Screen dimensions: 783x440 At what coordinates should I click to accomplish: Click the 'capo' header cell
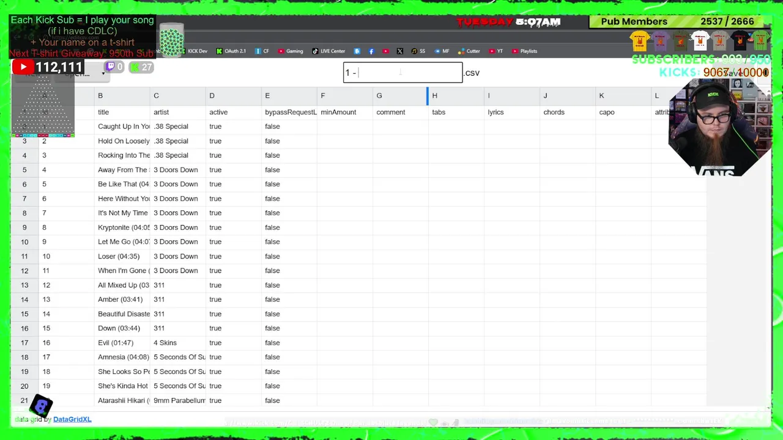(623, 112)
